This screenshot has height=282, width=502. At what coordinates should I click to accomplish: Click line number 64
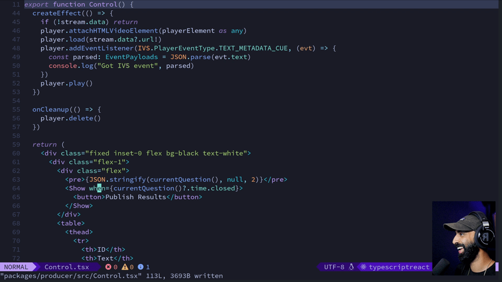[x=16, y=188]
